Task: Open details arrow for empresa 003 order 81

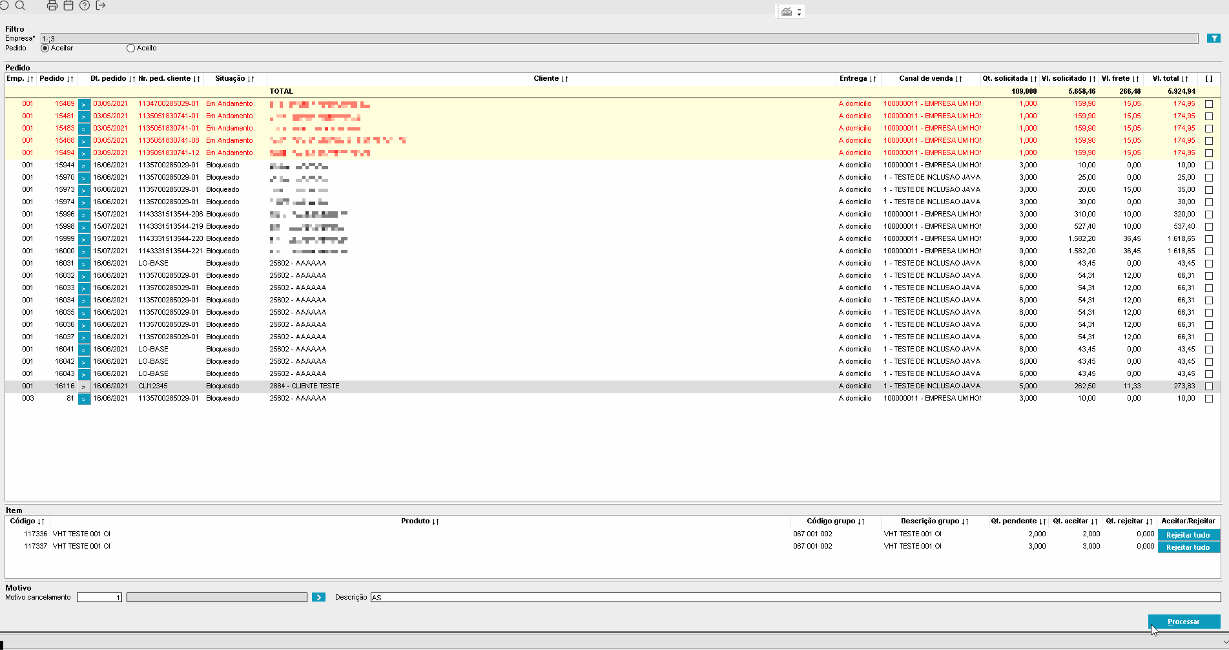Action: 84,399
